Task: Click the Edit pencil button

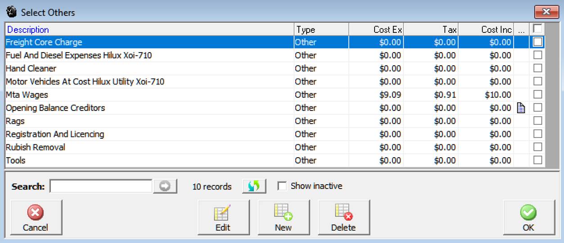Action: tap(223, 217)
